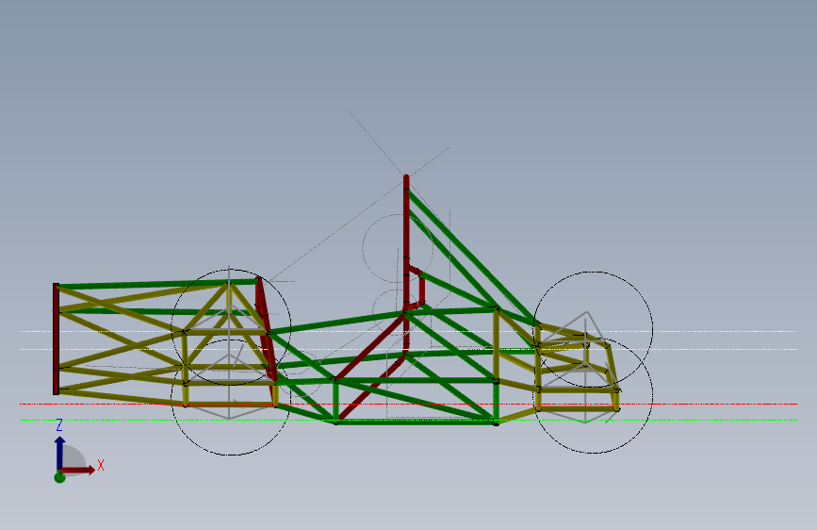Image resolution: width=817 pixels, height=530 pixels.
Task: Select the red dash-dot horizontal reference line
Action: [x=409, y=404]
